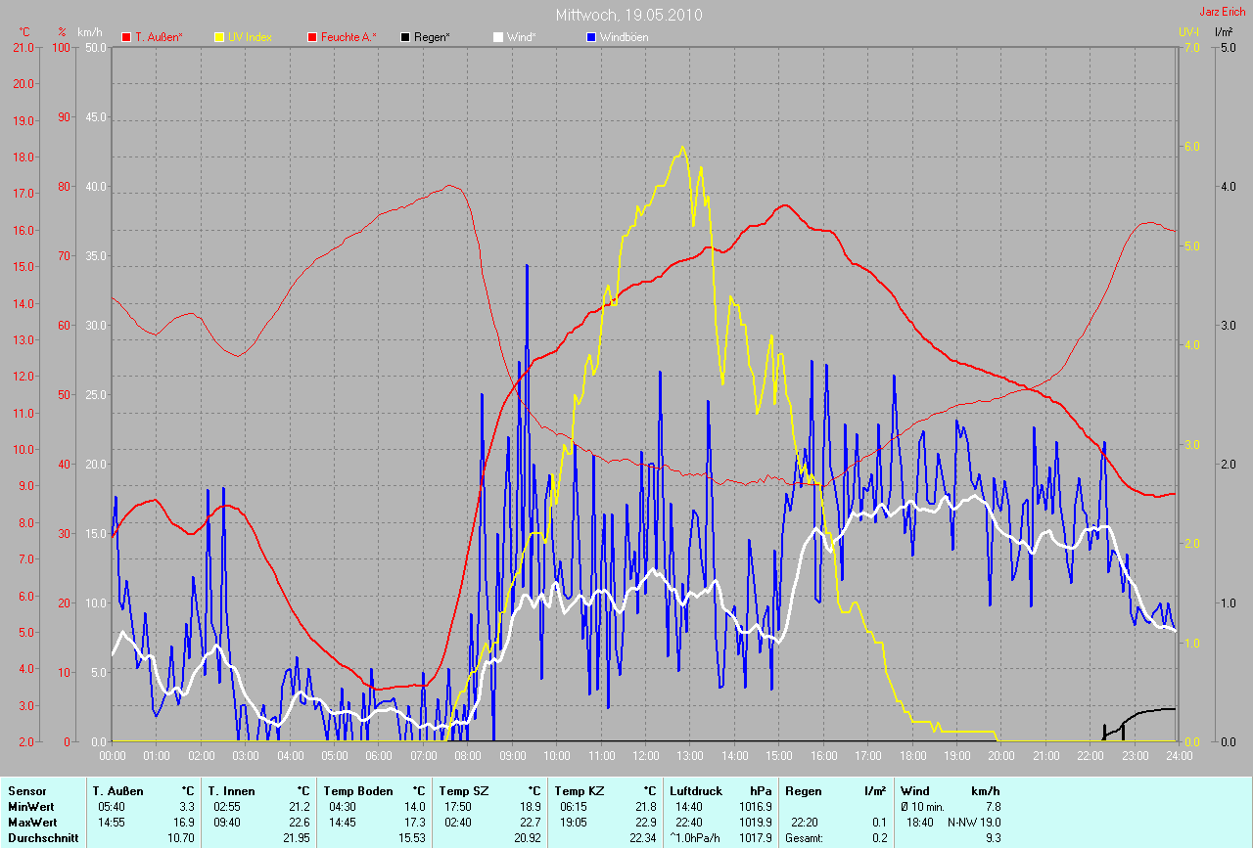Select the 'Feuchte A.*' legend label

click(348, 37)
